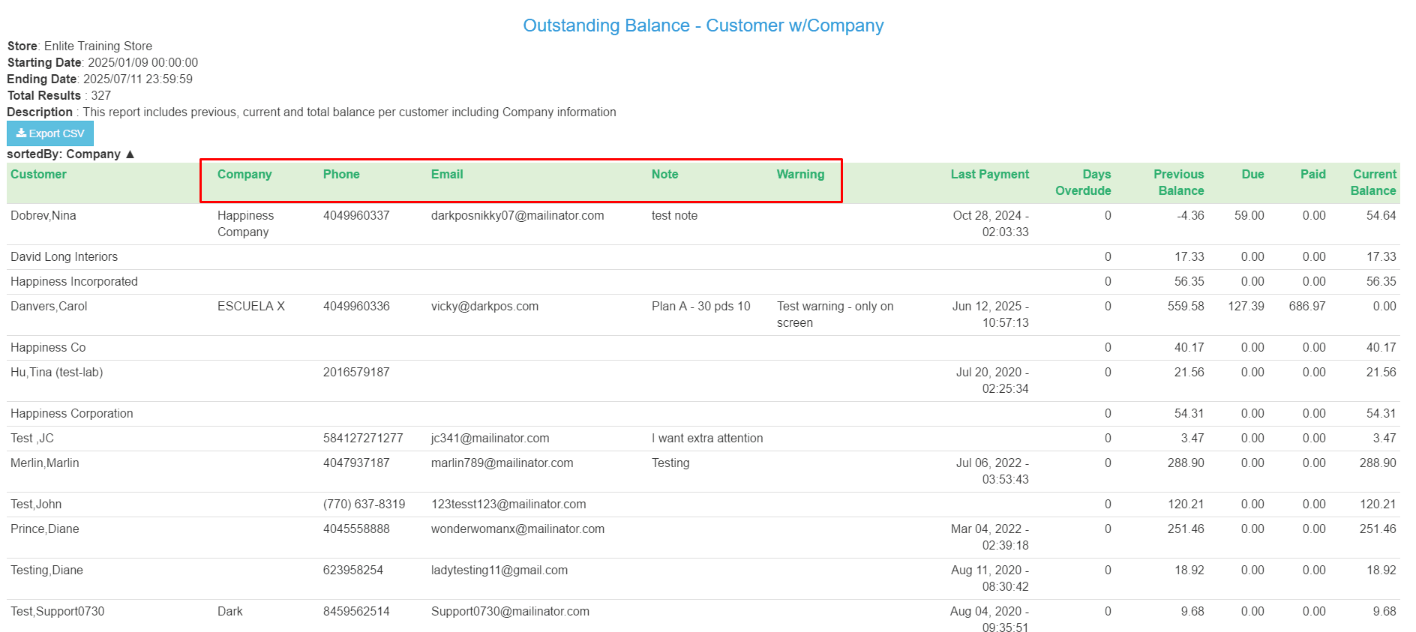Sort by Last Payment column header
The height and width of the screenshot is (632, 1416).
990,174
